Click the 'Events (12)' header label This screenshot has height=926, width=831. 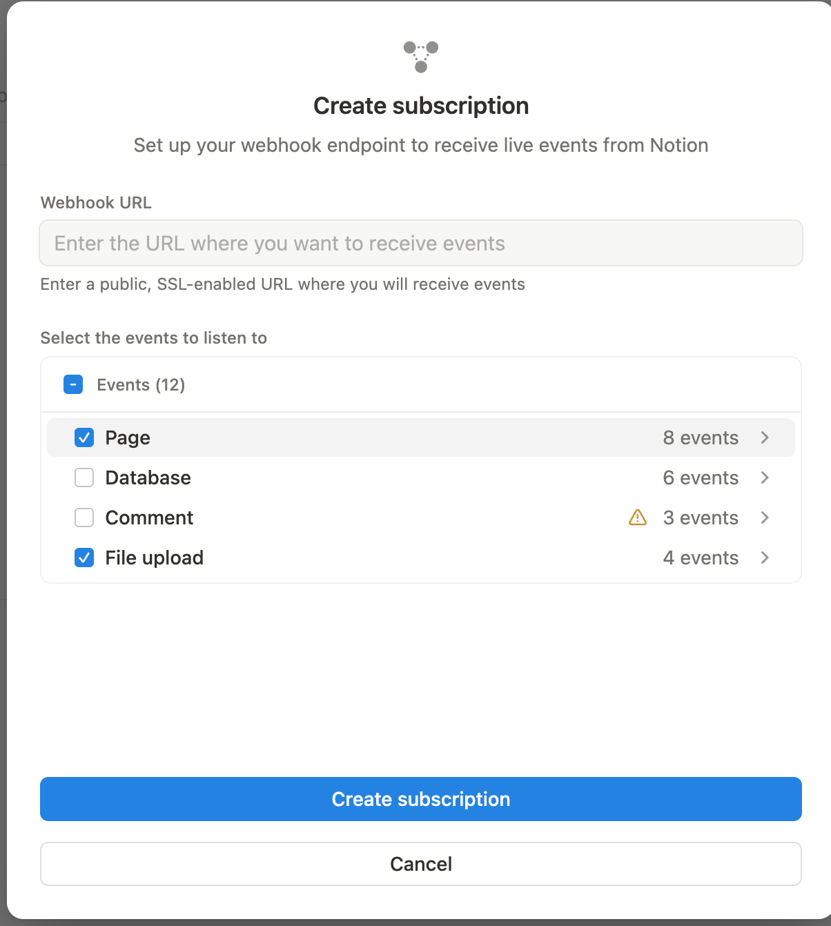(141, 384)
